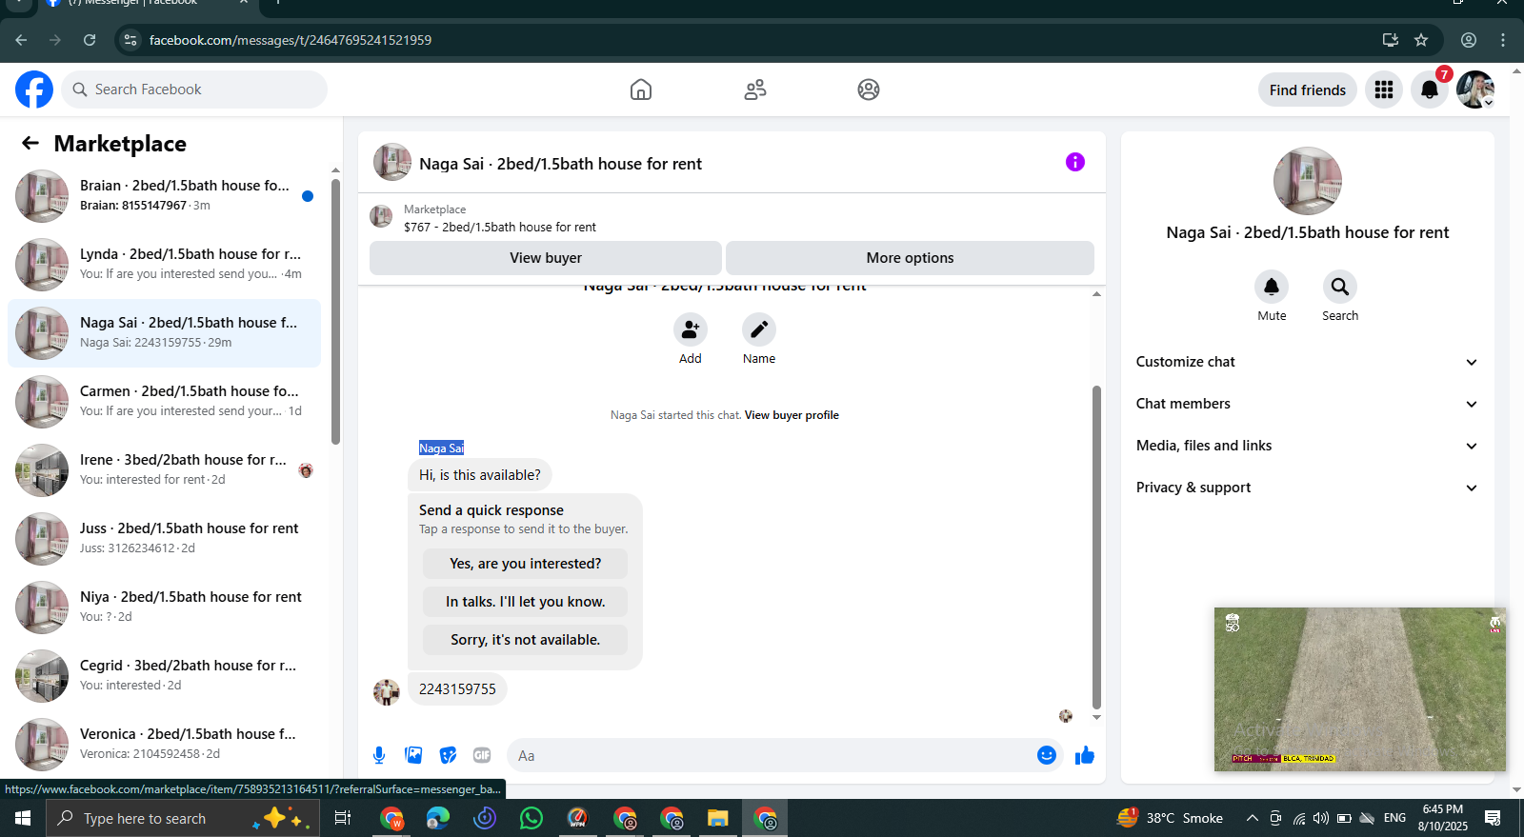Open the $767 Marketplace listing link

click(500, 227)
